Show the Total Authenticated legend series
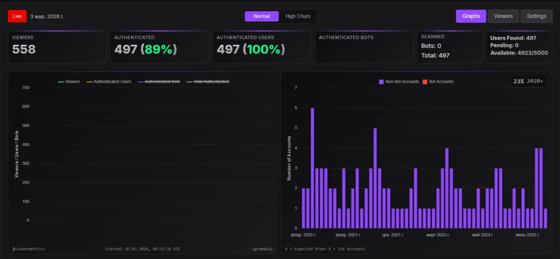Screen dimensions: 560x259 point(208,82)
